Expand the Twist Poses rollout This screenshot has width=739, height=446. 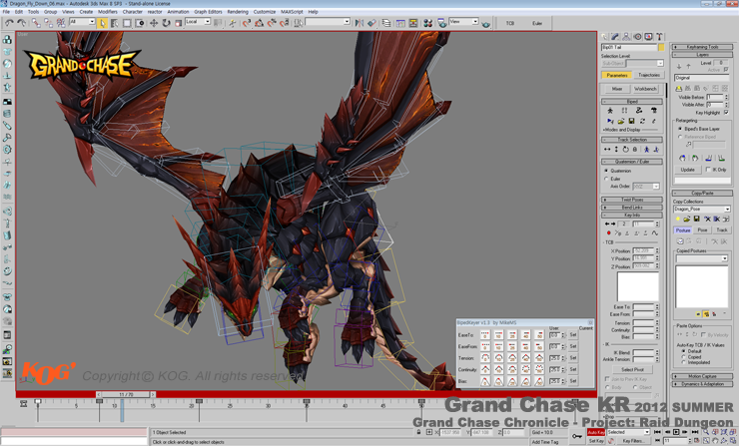(632, 200)
